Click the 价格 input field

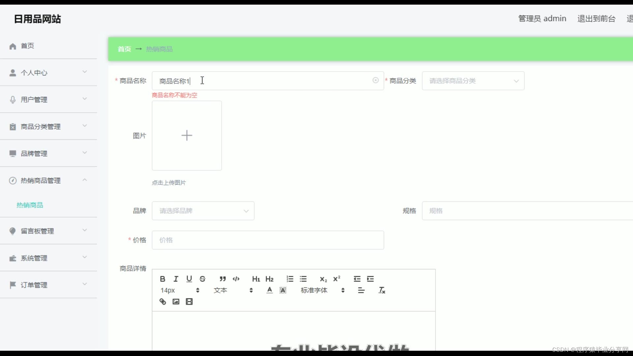coord(268,240)
